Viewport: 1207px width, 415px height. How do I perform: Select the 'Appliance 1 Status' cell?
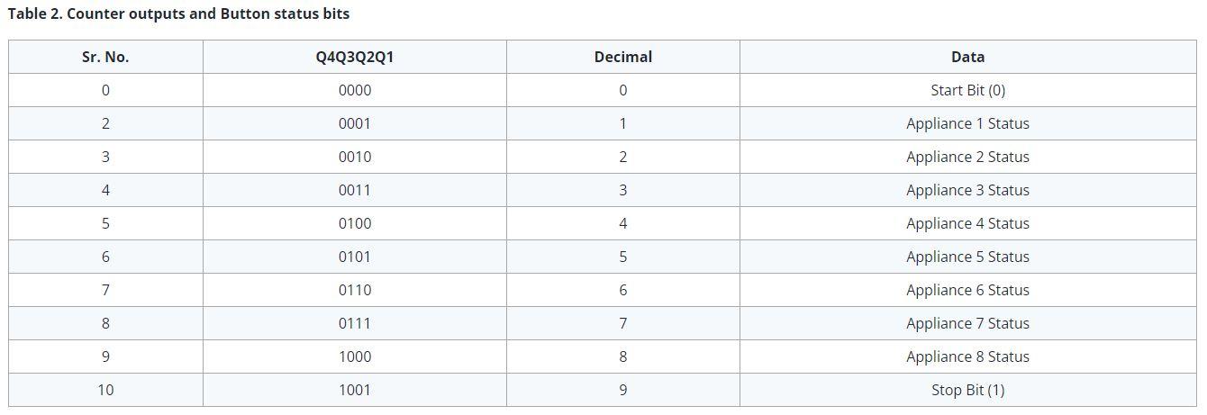pos(967,123)
